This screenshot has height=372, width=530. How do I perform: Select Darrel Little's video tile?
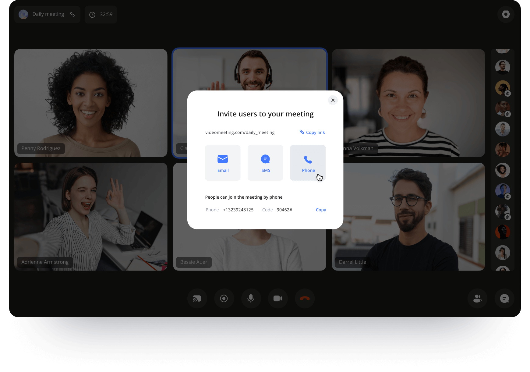[408, 217]
